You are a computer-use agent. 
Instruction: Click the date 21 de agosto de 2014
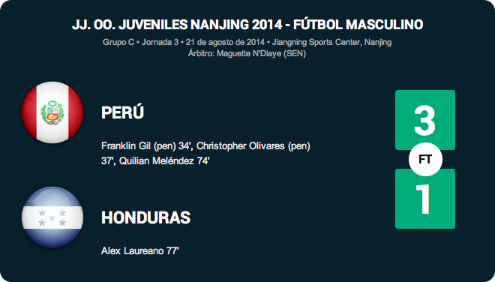pos(225,42)
